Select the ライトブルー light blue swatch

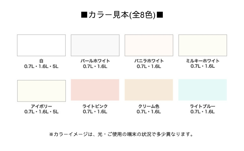203,90
